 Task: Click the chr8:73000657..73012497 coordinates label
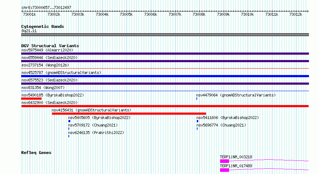click(x=46, y=8)
